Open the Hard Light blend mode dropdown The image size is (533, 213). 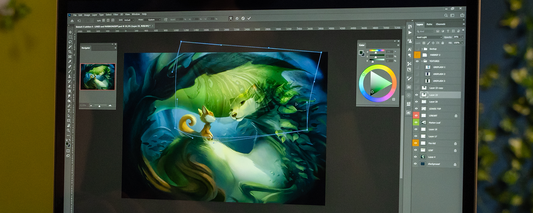point(429,37)
